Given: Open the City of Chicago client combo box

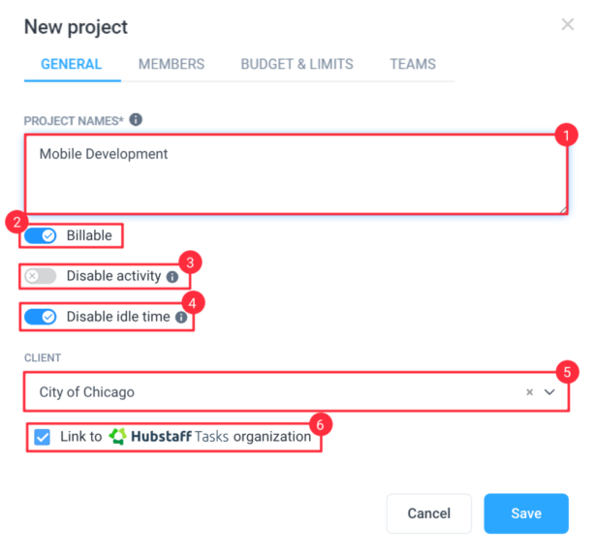Looking at the screenshot, I should click(297, 391).
